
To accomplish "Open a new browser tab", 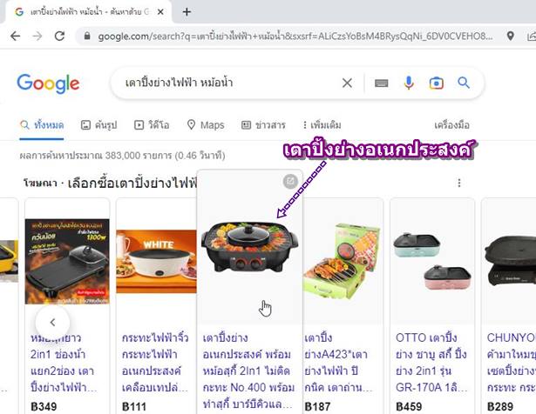I will coord(187,12).
